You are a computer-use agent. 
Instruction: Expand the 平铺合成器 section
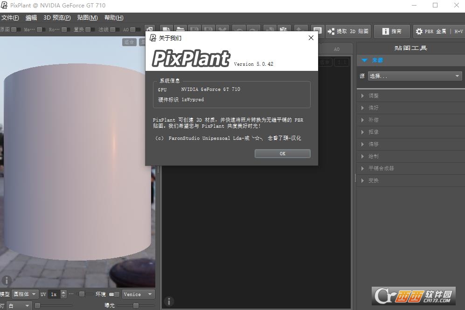(x=411, y=168)
